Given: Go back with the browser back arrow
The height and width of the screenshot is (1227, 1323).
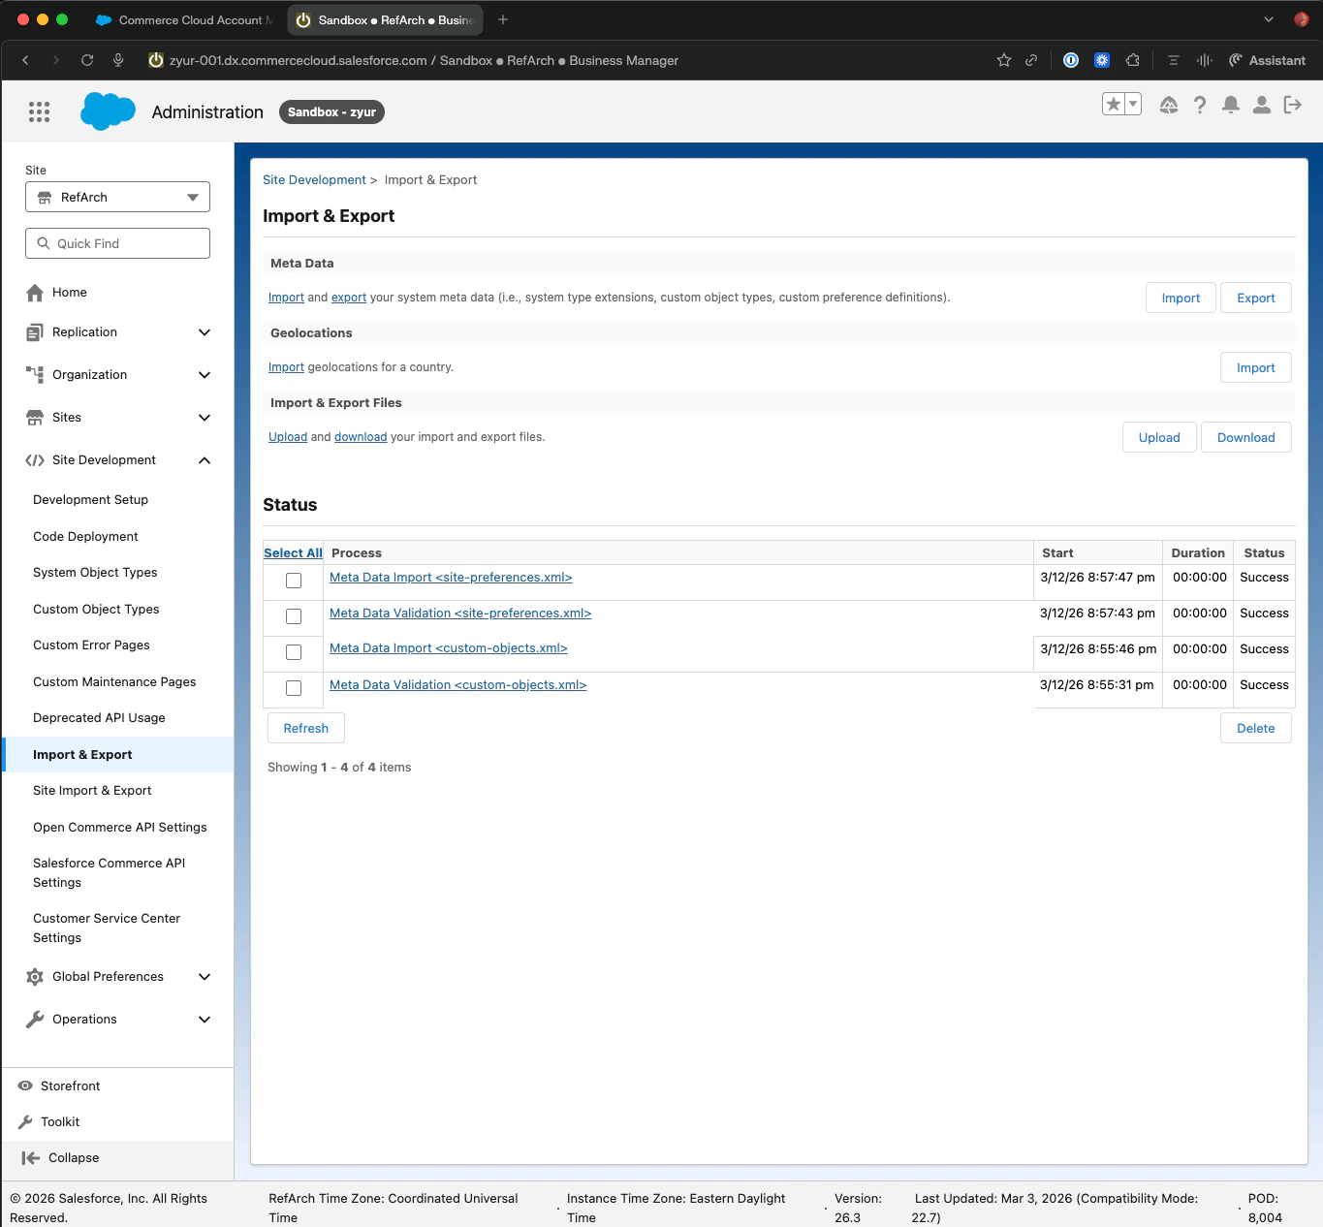Looking at the screenshot, I should (25, 60).
